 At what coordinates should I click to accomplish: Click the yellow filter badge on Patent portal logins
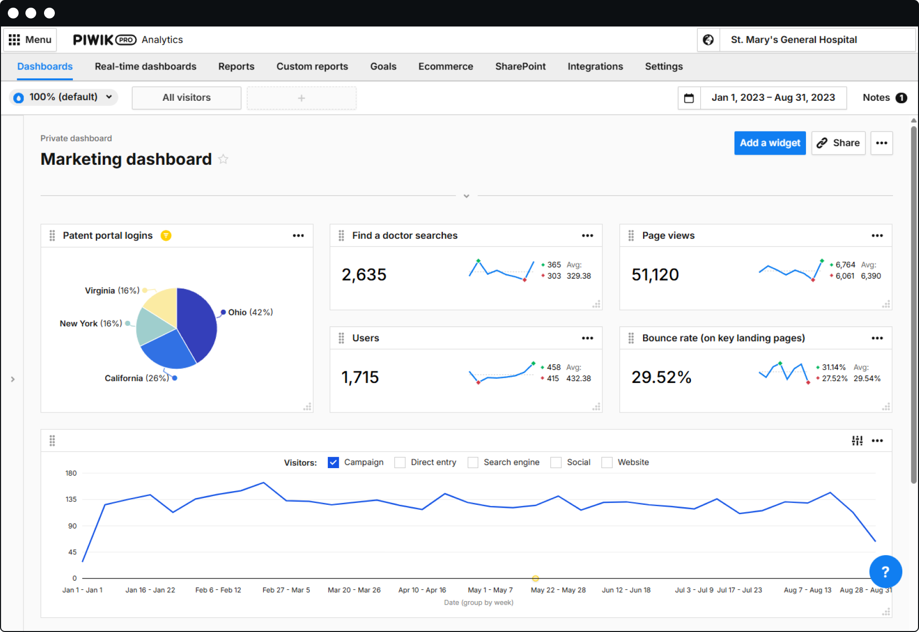point(166,236)
